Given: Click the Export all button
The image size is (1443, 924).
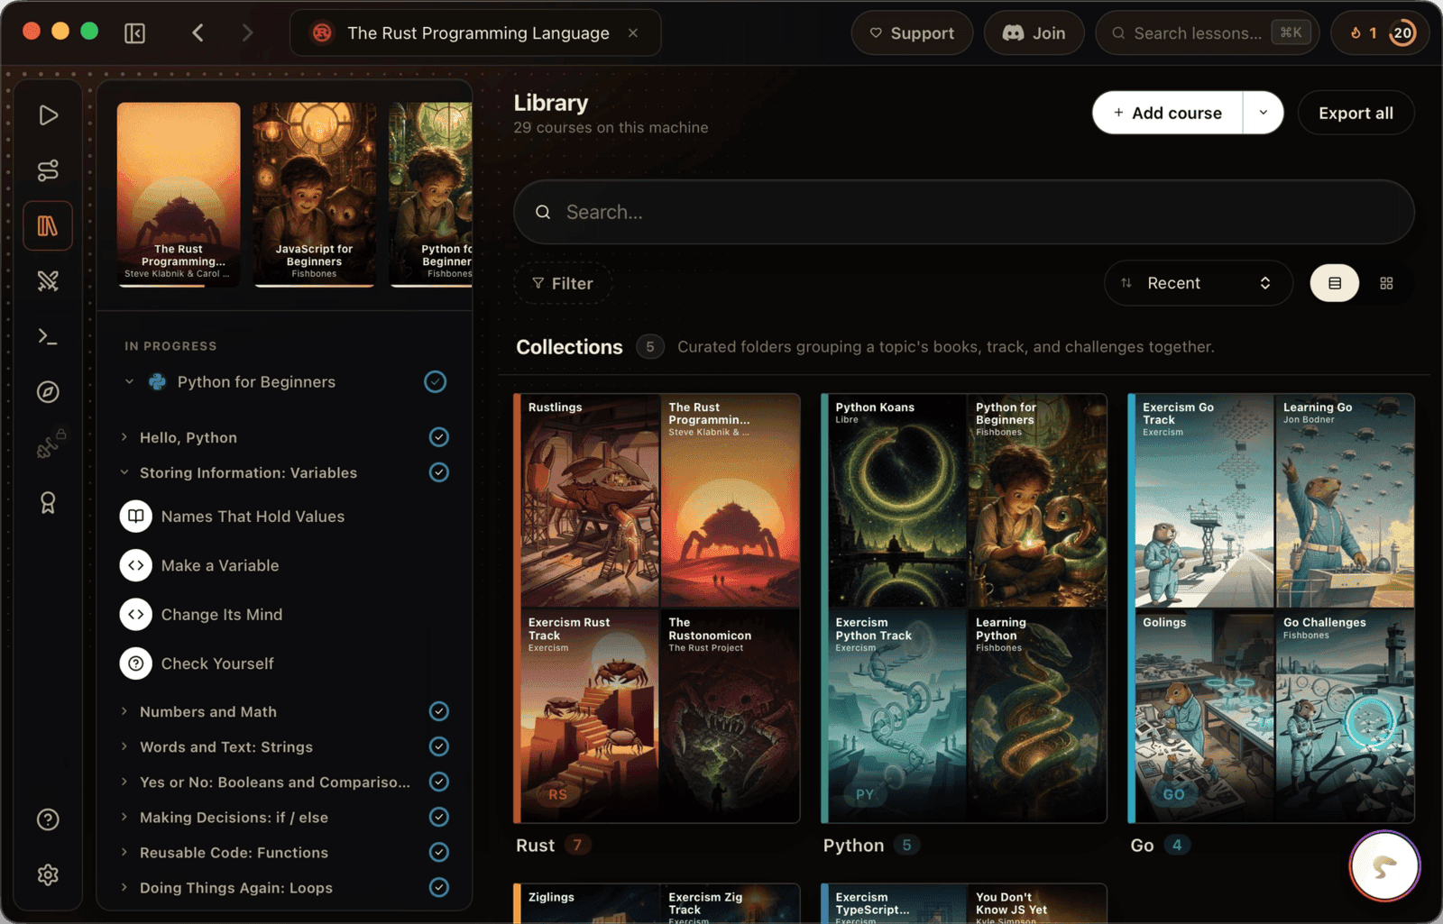Looking at the screenshot, I should coord(1356,113).
